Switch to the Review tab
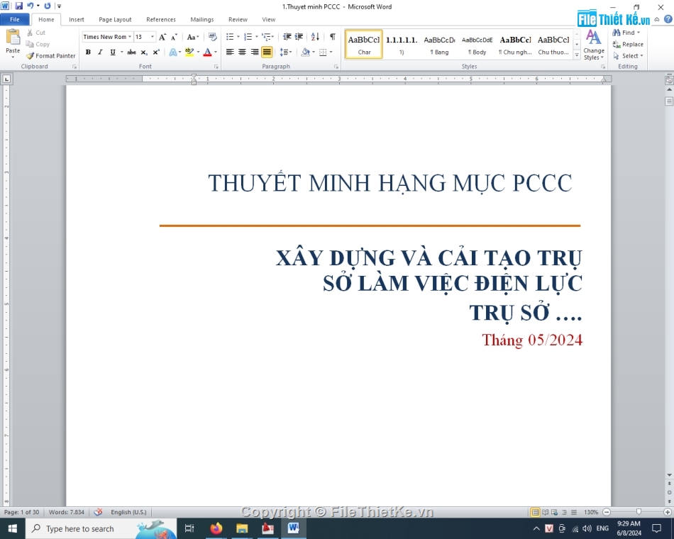This screenshot has height=539, width=674. (x=238, y=19)
